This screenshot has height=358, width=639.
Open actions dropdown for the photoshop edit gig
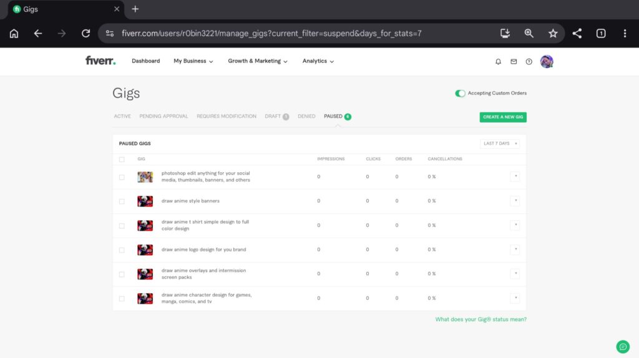(x=515, y=177)
